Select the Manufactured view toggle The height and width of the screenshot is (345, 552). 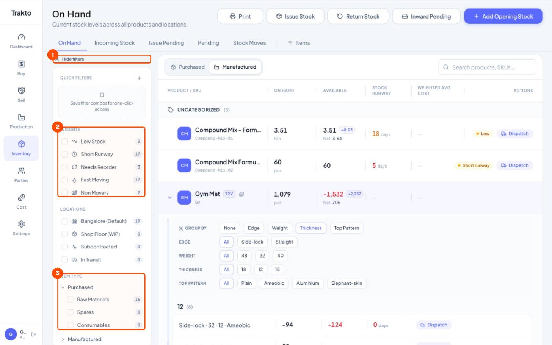(235, 67)
